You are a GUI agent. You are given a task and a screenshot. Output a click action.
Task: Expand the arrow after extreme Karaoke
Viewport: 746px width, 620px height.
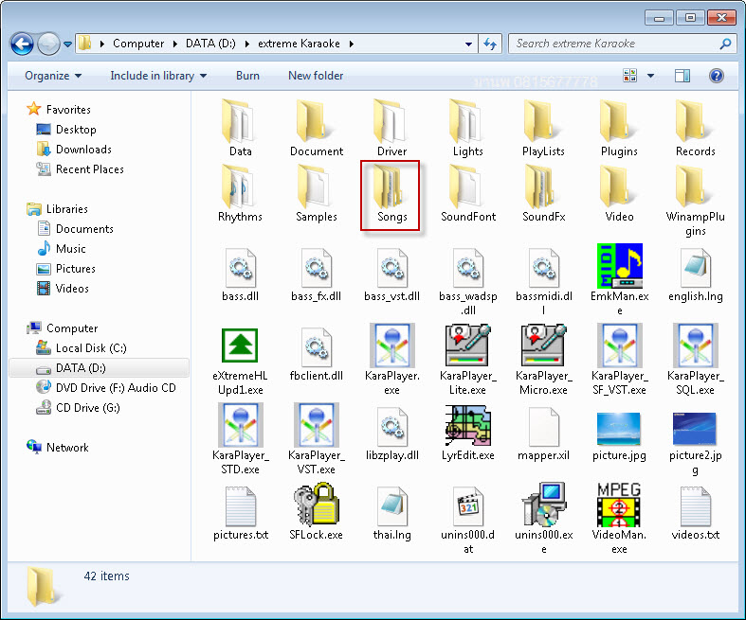pos(352,44)
